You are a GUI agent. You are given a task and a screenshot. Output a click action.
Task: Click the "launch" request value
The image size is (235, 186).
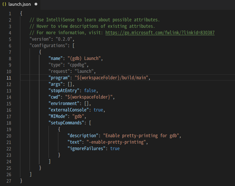(84, 71)
